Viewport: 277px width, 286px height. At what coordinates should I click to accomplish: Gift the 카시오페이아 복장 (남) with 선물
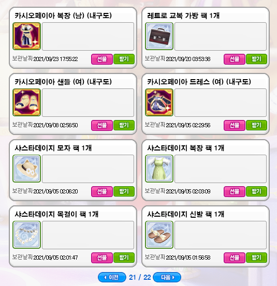pyautogui.click(x=102, y=59)
